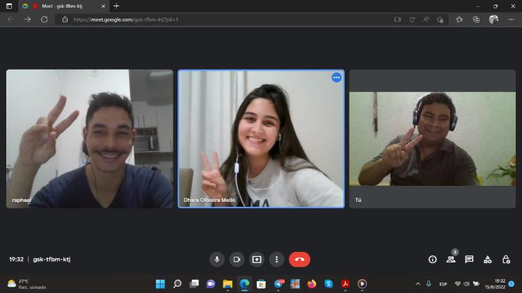
Task: Open Windows taskbar search
Action: (177, 284)
